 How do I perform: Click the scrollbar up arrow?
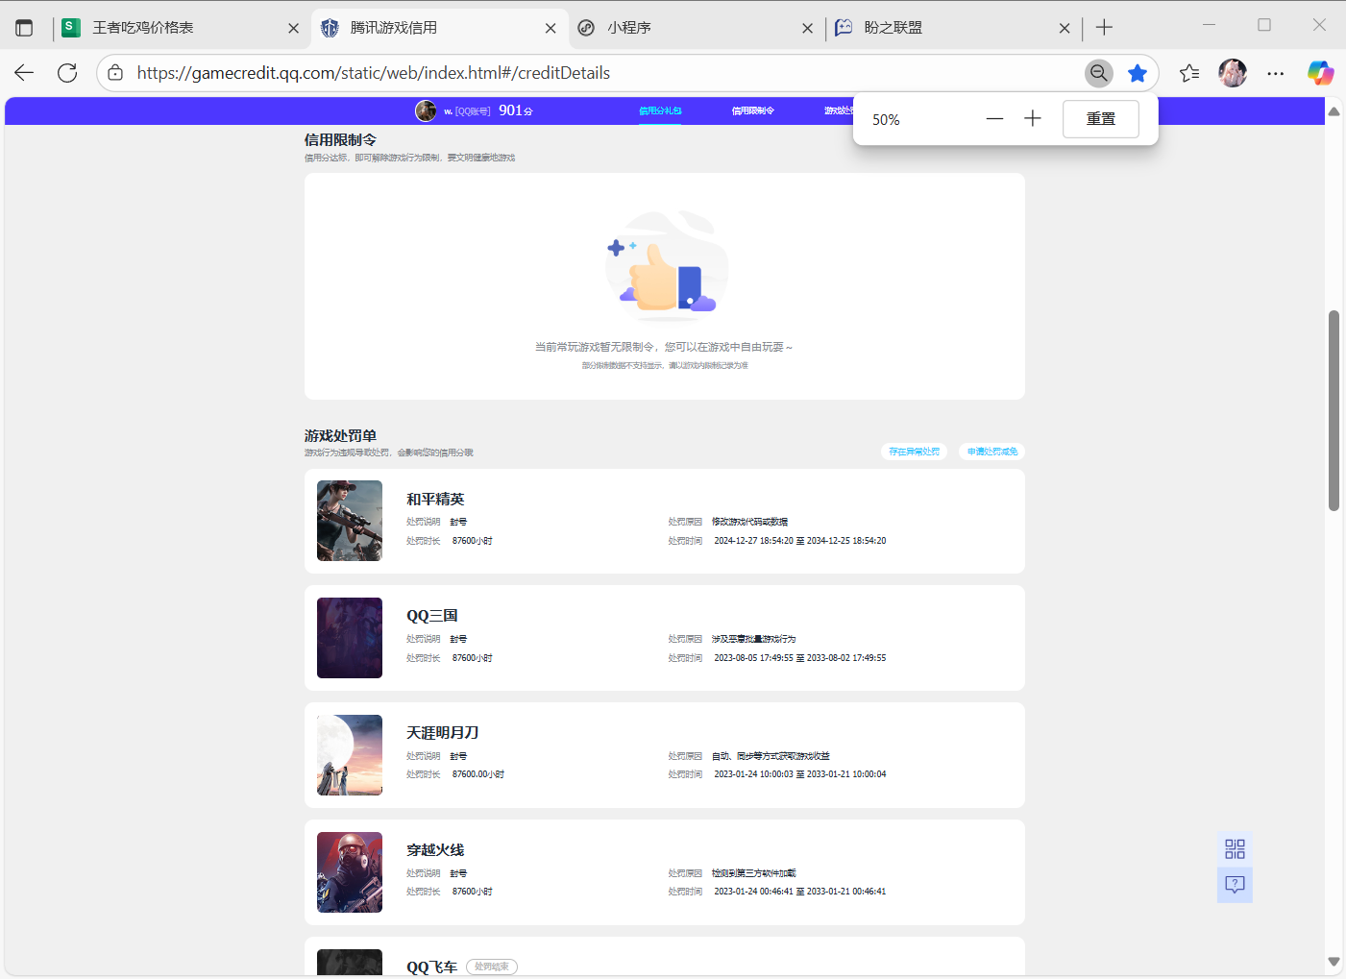tap(1334, 111)
